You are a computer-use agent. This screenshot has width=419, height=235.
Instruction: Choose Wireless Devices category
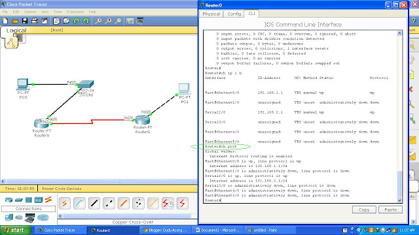point(39,200)
